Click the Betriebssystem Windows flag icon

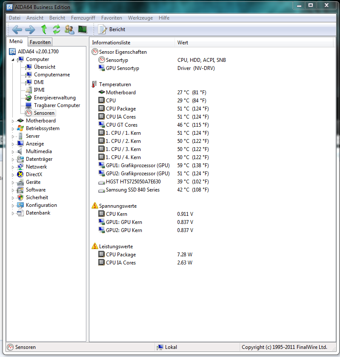pyautogui.click(x=20, y=128)
